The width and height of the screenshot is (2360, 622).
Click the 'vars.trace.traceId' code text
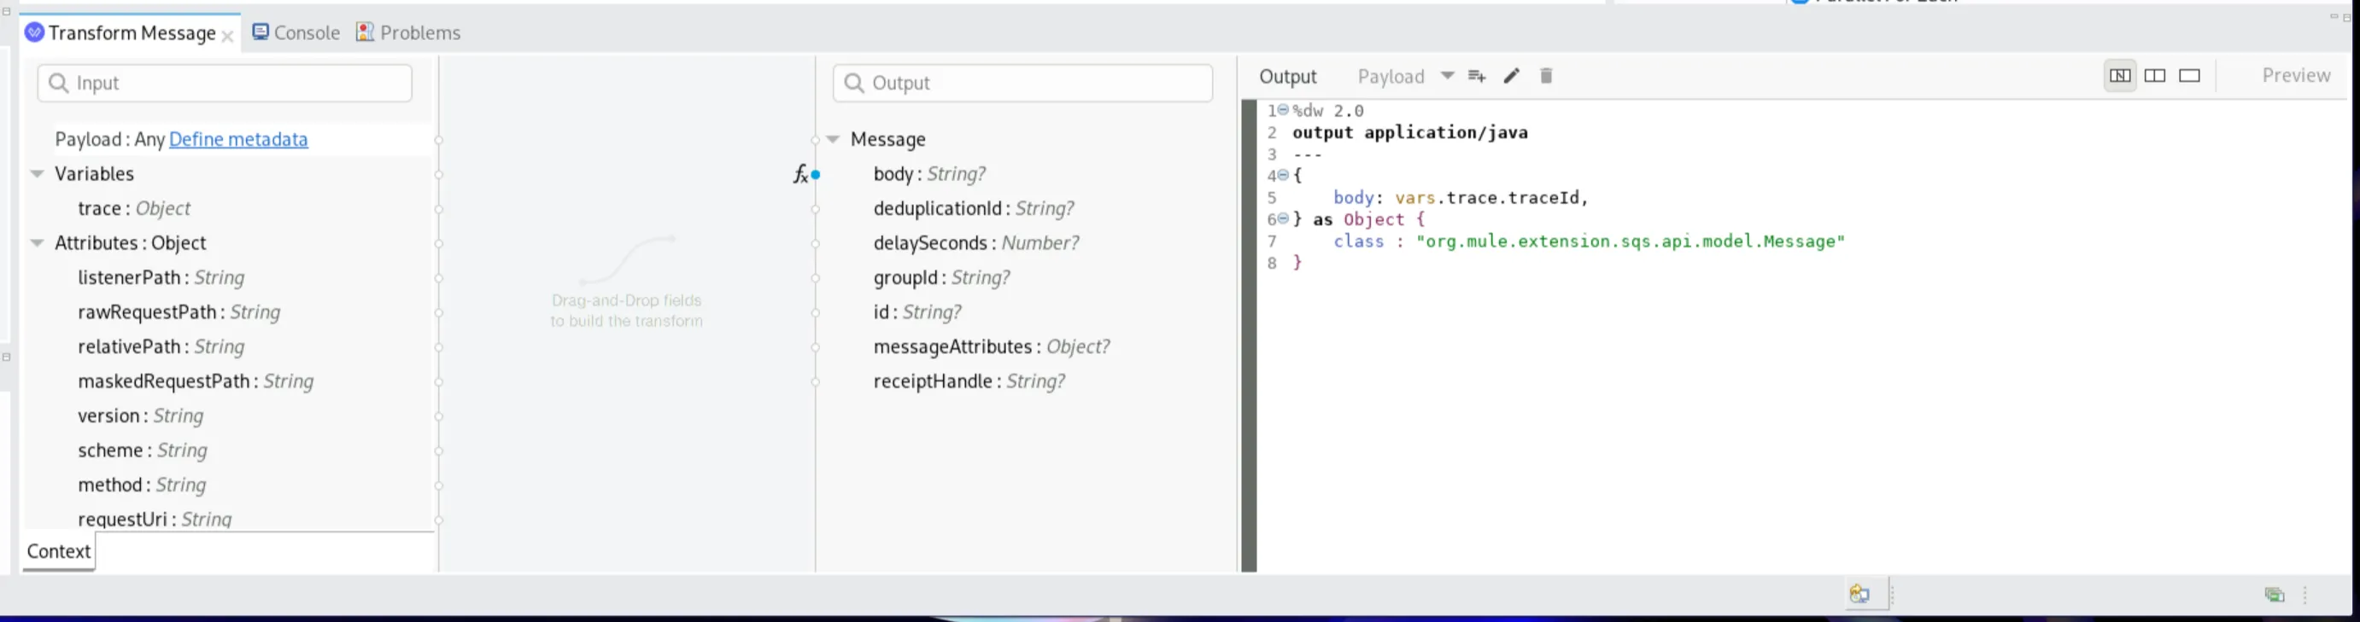pyautogui.click(x=1487, y=198)
